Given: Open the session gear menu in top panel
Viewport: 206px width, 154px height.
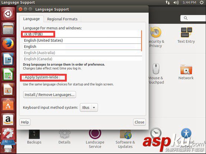Looking at the screenshot, I should pyautogui.click(x=202, y=2).
